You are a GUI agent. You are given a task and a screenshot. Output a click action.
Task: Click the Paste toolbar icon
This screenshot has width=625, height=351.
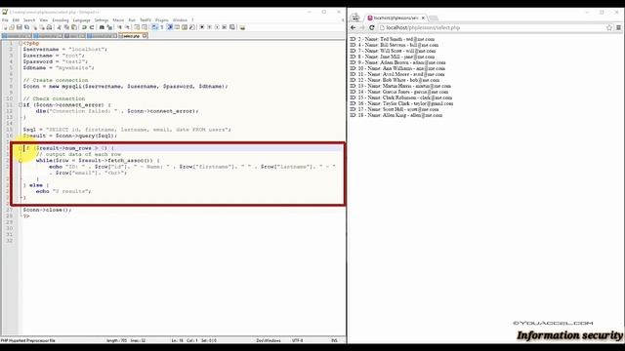74,27
